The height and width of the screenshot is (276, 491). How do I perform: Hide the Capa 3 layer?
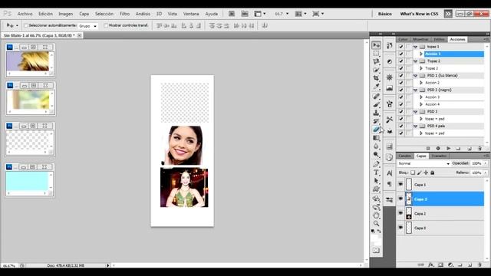point(400,199)
